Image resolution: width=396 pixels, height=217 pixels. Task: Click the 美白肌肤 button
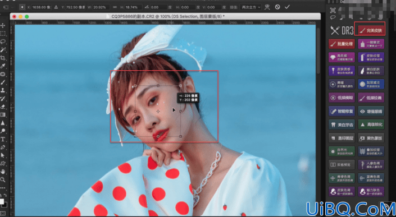pyautogui.click(x=371, y=71)
